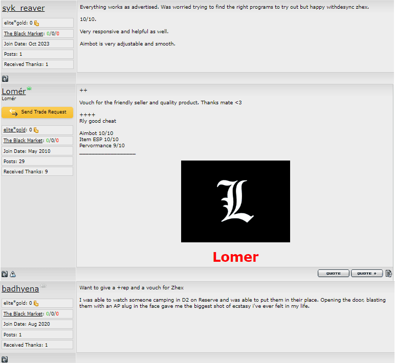The height and width of the screenshot is (363, 395).
Task: Click the gold coins icon in badhyena's profile
Action: pyautogui.click(x=36, y=303)
